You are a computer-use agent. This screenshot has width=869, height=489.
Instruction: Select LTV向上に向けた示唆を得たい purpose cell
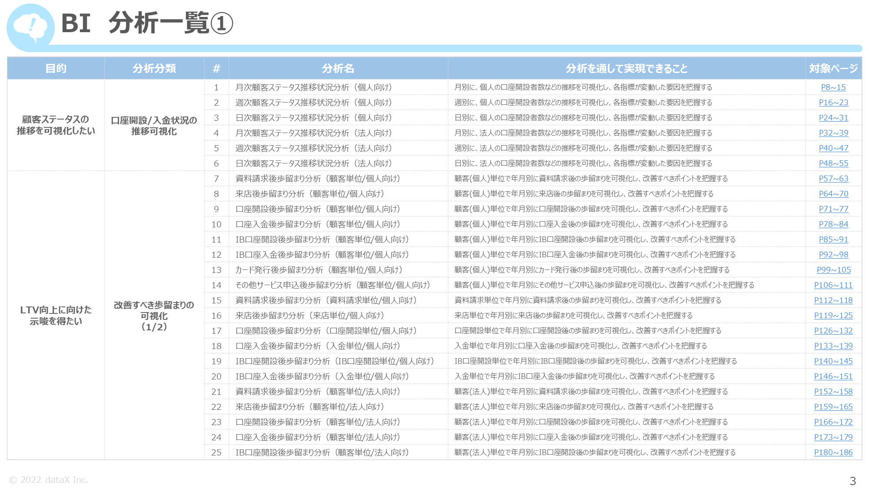[x=56, y=315]
